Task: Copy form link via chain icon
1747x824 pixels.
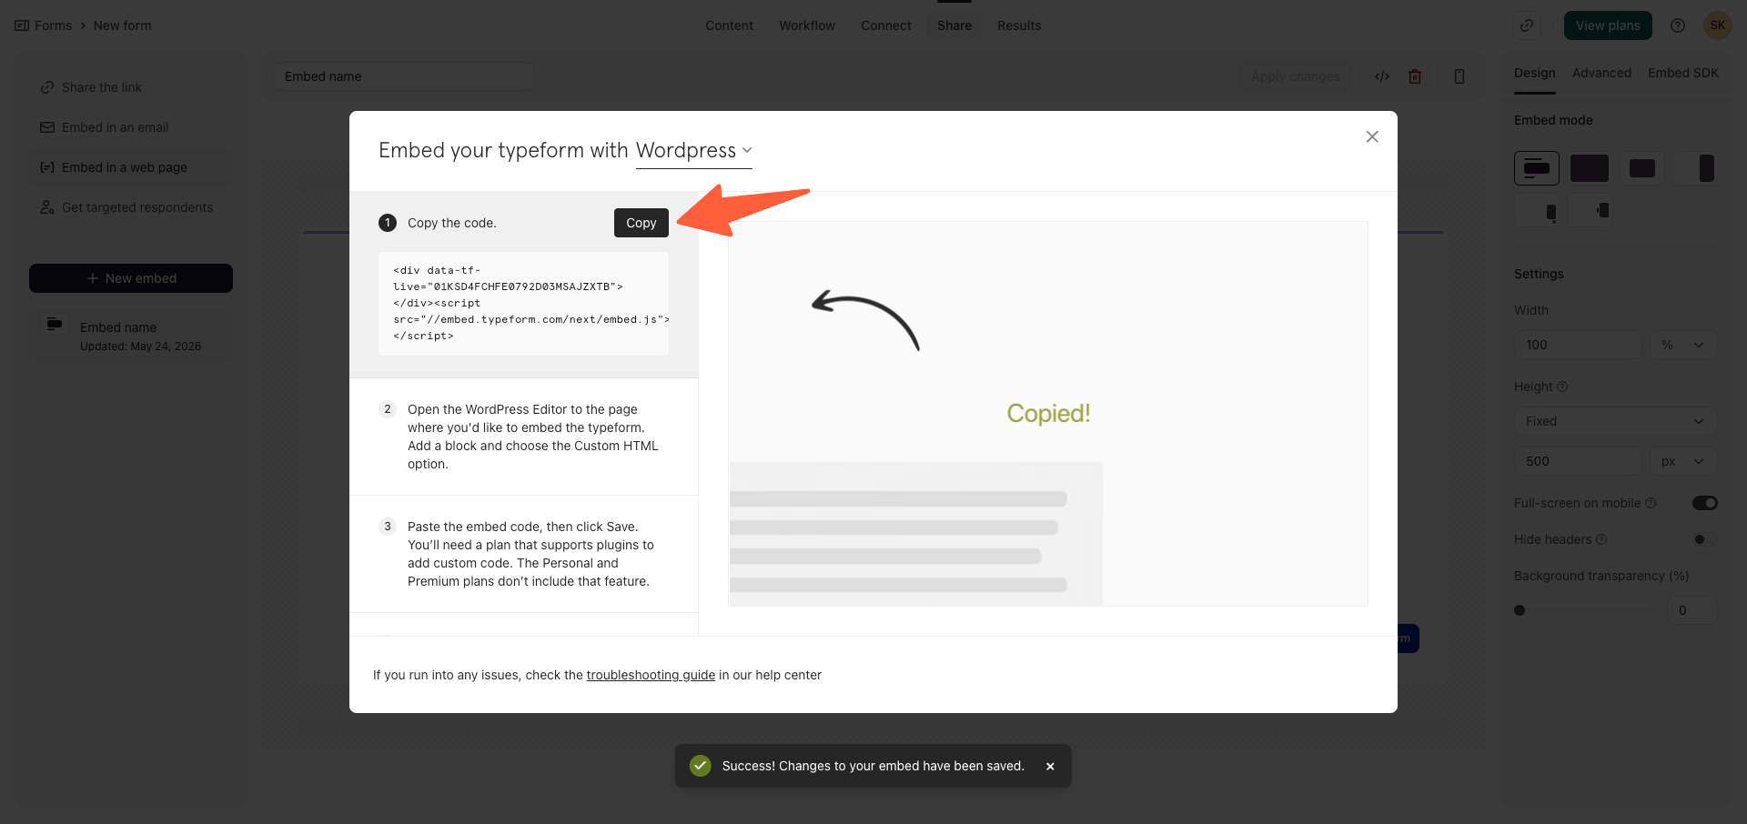Action: click(1527, 25)
